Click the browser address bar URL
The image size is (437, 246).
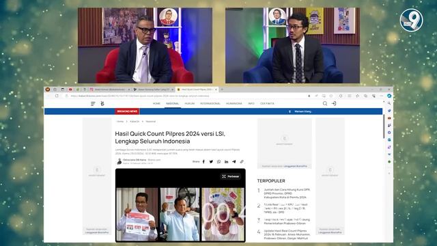coord(140,96)
